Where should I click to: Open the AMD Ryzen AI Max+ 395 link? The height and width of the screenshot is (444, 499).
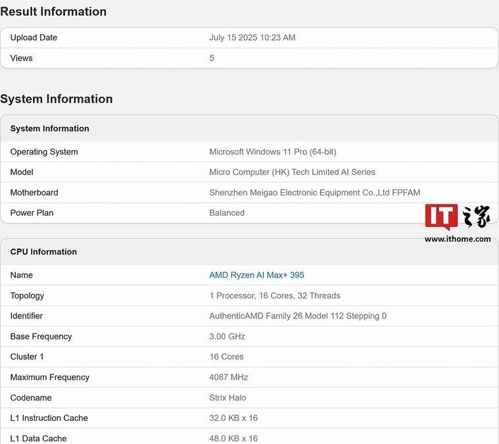[x=256, y=275]
